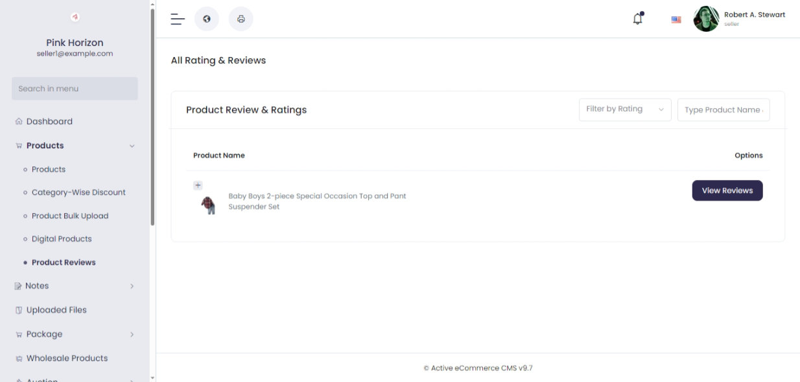Click the Wholesale Products icon

coord(19,359)
